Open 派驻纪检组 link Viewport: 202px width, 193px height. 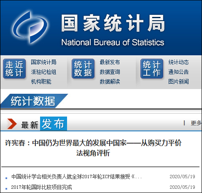pos(43,72)
